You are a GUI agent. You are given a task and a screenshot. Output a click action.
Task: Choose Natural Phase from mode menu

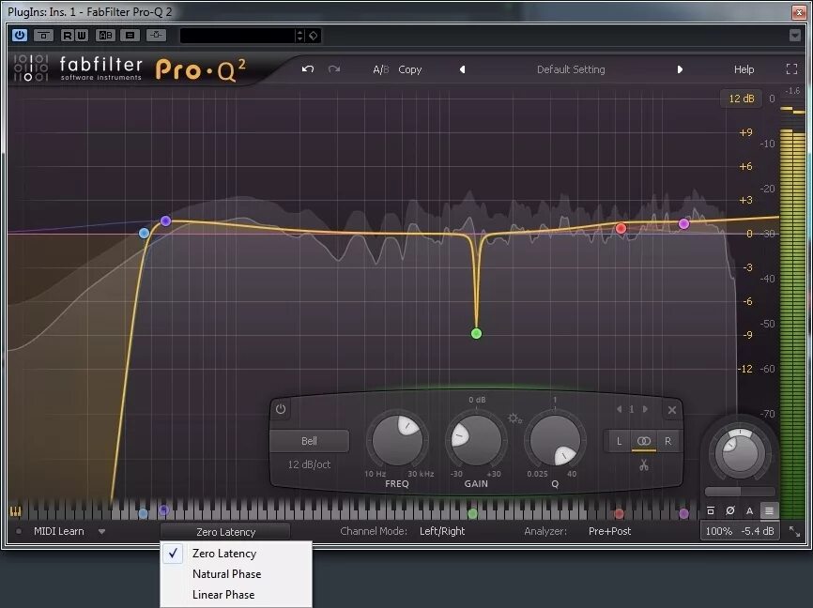coord(237,574)
